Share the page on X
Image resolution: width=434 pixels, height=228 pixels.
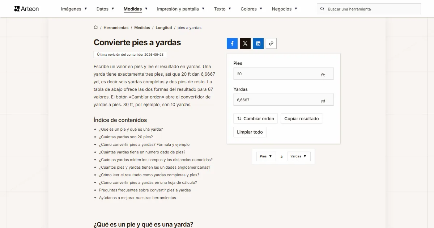pos(245,43)
